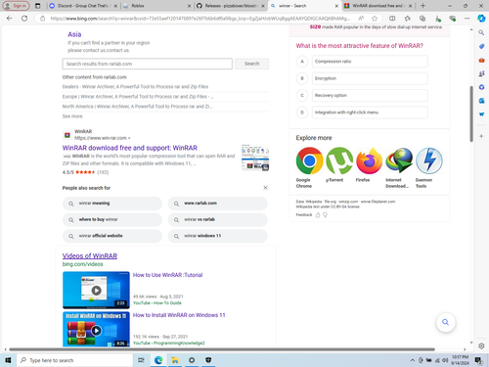Image resolution: width=489 pixels, height=367 pixels.
Task: Click the sidebar search icon
Action: click(481, 32)
